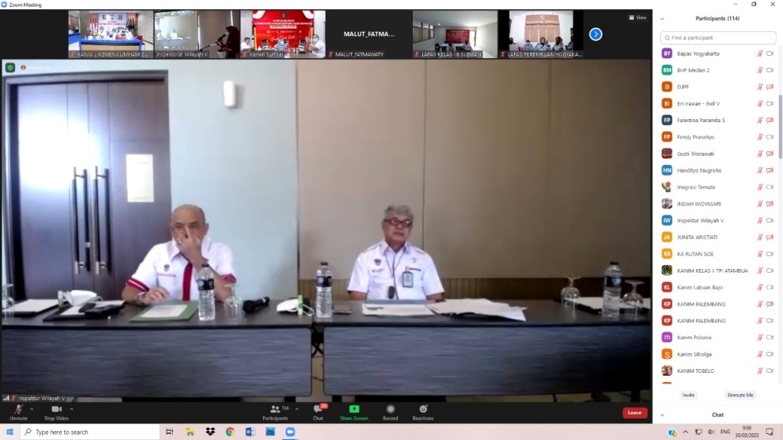Open Dropbox from the Windows taskbar
Image resolution: width=783 pixels, height=440 pixels.
[210, 432]
